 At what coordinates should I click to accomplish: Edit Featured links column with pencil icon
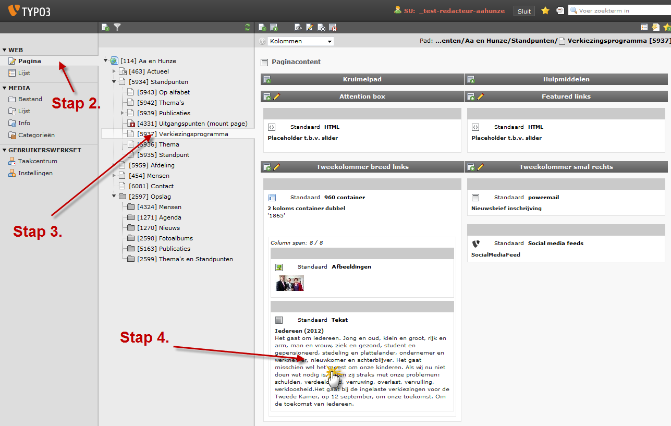(x=480, y=96)
